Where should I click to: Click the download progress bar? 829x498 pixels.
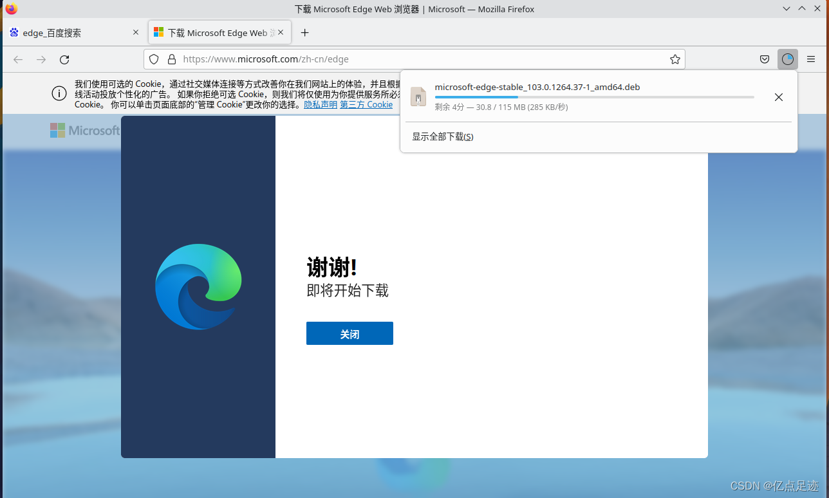[595, 97]
